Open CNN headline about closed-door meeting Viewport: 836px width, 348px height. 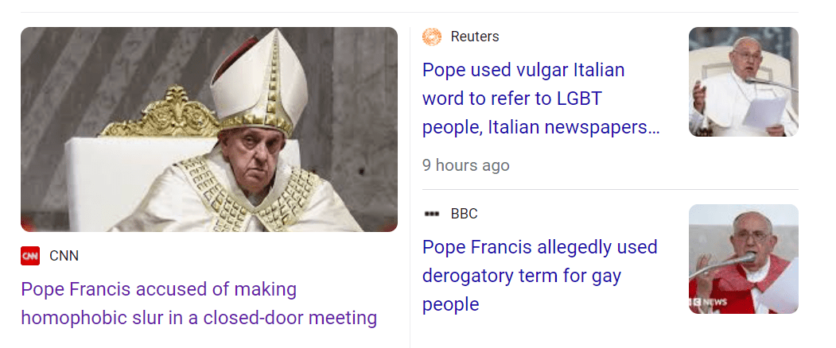tap(198, 304)
